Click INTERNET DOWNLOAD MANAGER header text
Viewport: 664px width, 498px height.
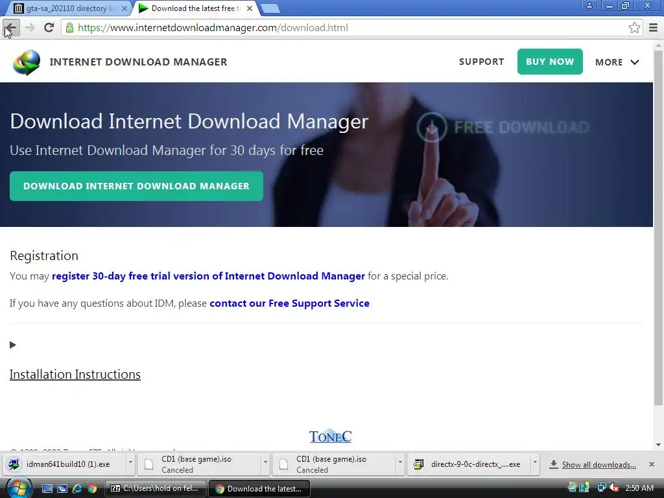tap(139, 62)
